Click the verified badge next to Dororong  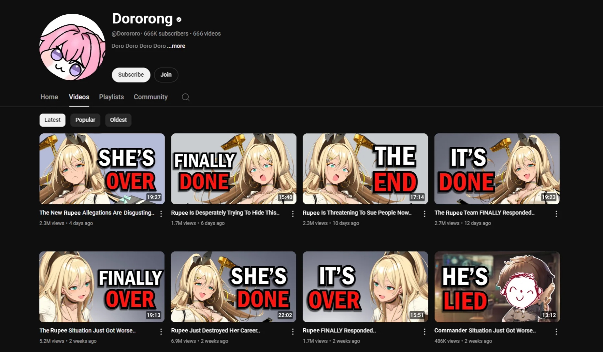(x=179, y=20)
